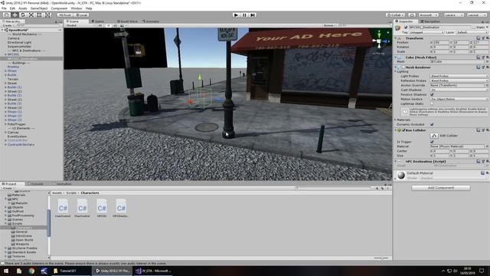This screenshot has height=276, width=490.
Task: Open the NPC Destination script settings gear
Action: 487,162
